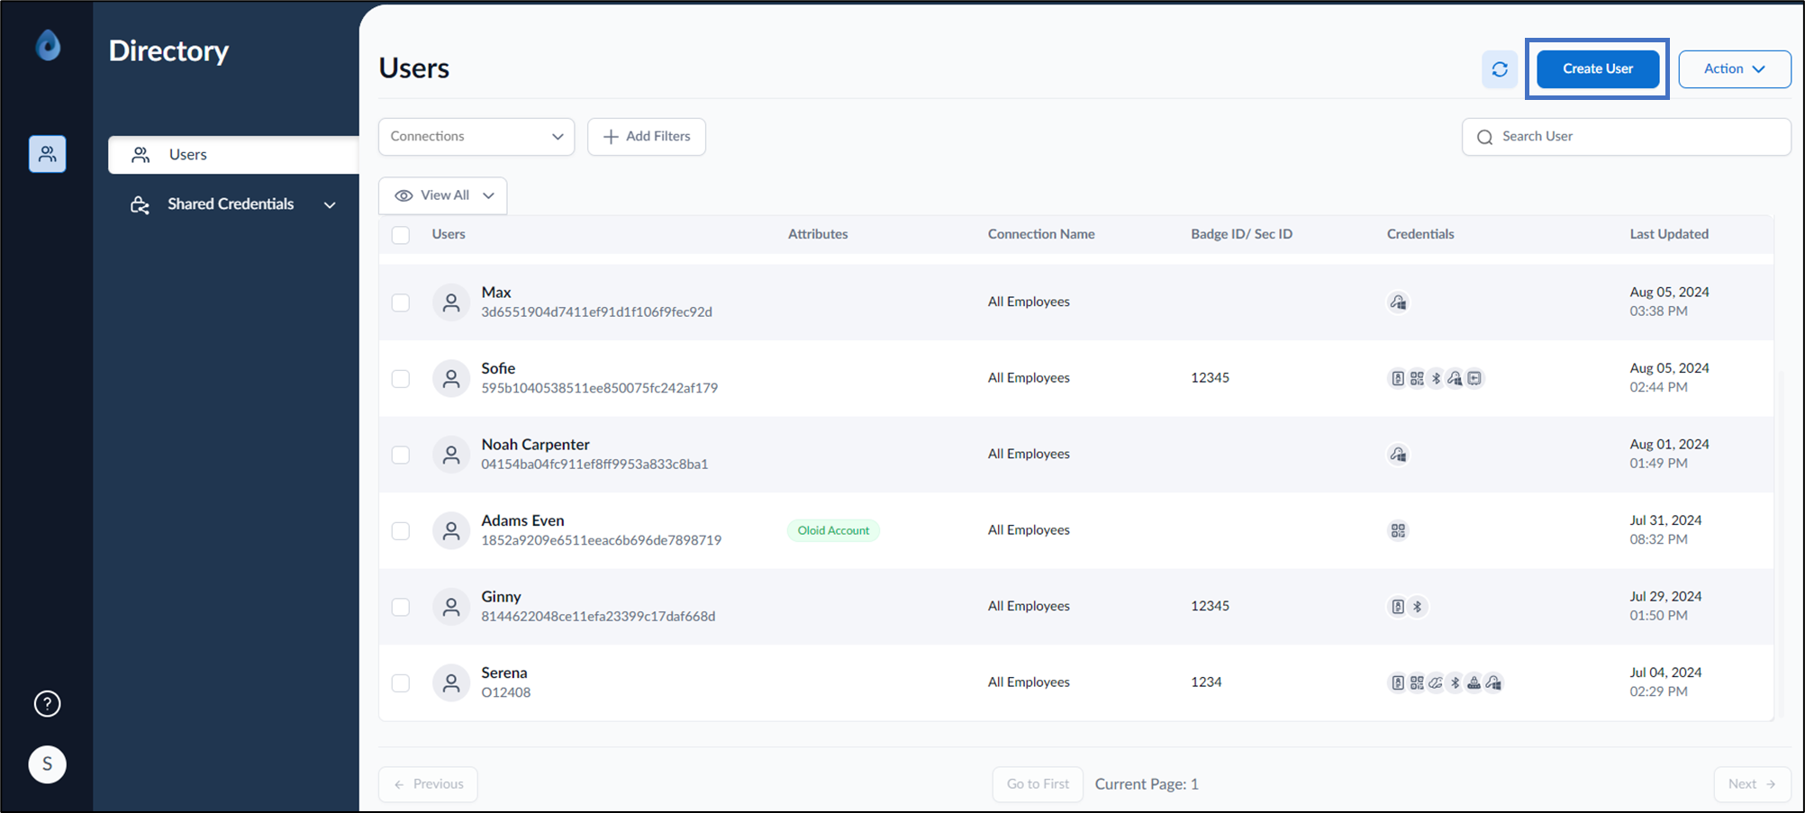This screenshot has height=813, width=1805.
Task: Expand the Shared Credentials section
Action: (x=234, y=204)
